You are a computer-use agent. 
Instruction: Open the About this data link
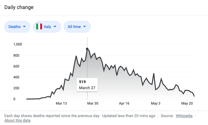click(x=17, y=120)
